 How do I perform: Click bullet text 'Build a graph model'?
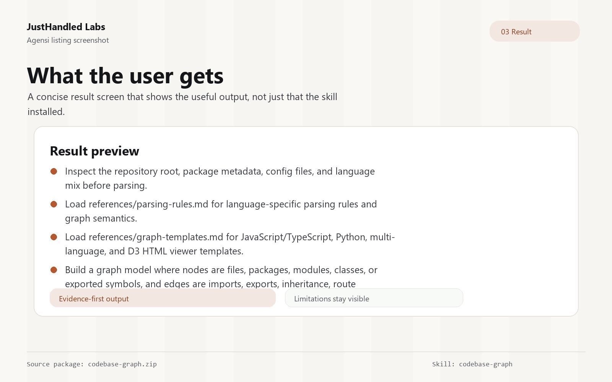pyautogui.click(x=221, y=277)
